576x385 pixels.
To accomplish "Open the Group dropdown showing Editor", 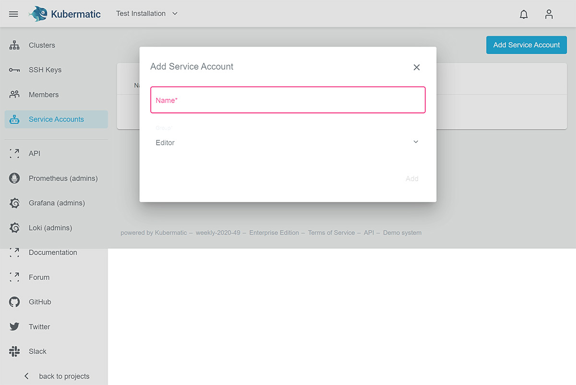I will point(288,142).
